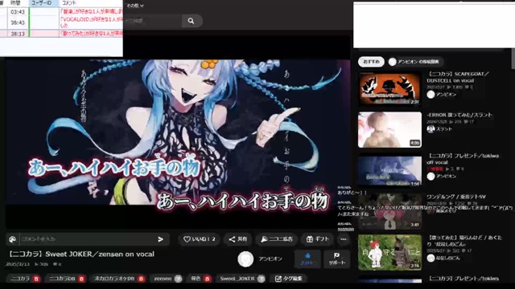The width and height of the screenshot is (515, 289).
Task: Open dictionary icon next to ニコカラDB tag
Action: coord(81,279)
